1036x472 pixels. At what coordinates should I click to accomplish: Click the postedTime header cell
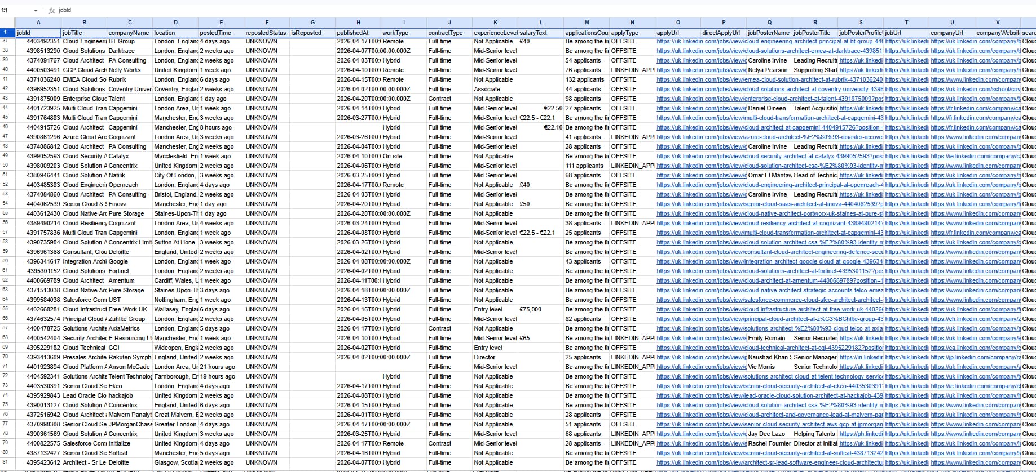pos(221,33)
